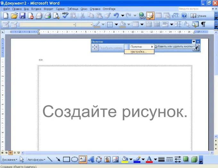
Task: Choose the Select Objects pointer tool
Action: point(22,159)
